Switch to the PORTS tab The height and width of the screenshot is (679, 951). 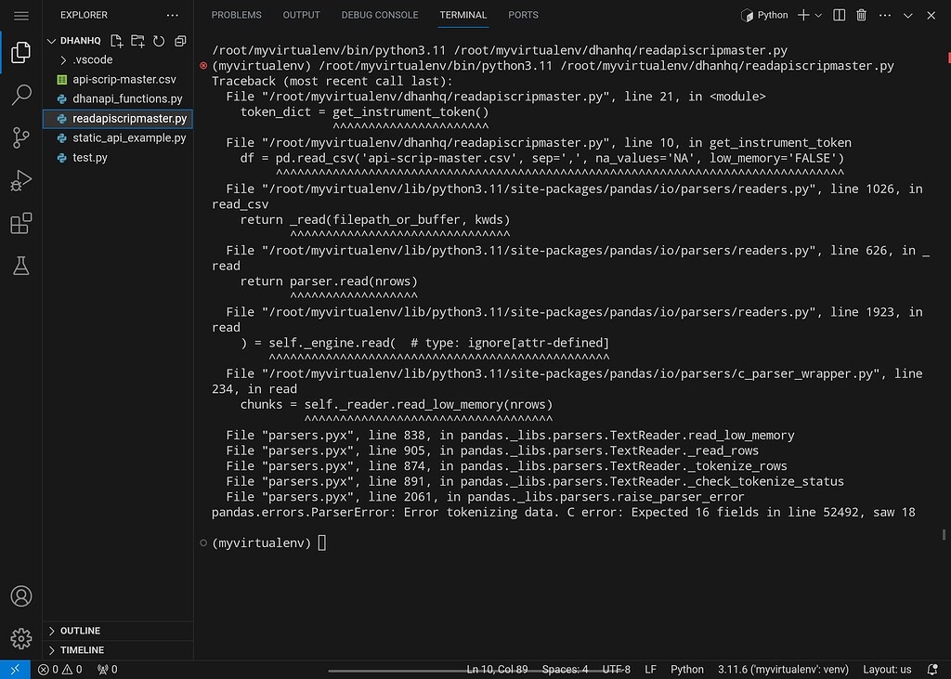523,15
